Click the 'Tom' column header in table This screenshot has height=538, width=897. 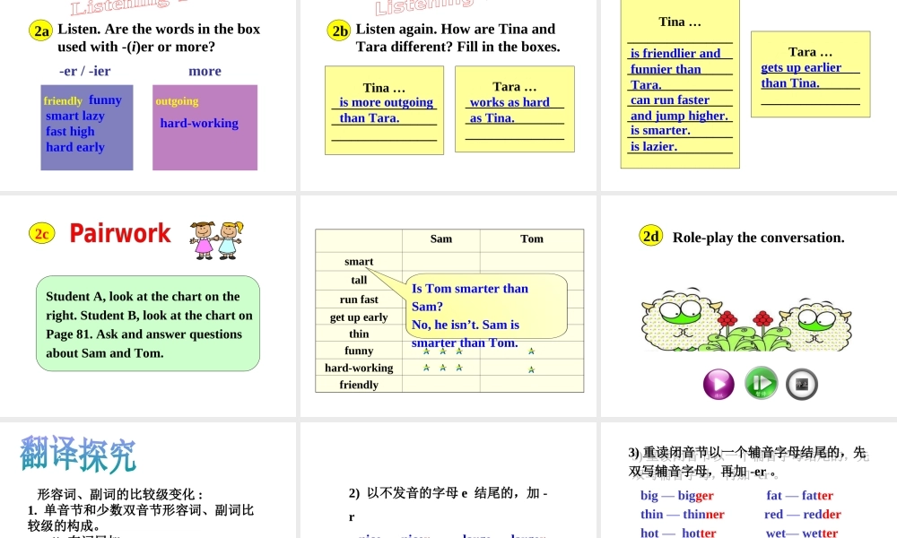point(531,239)
